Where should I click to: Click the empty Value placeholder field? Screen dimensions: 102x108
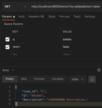[81, 54]
